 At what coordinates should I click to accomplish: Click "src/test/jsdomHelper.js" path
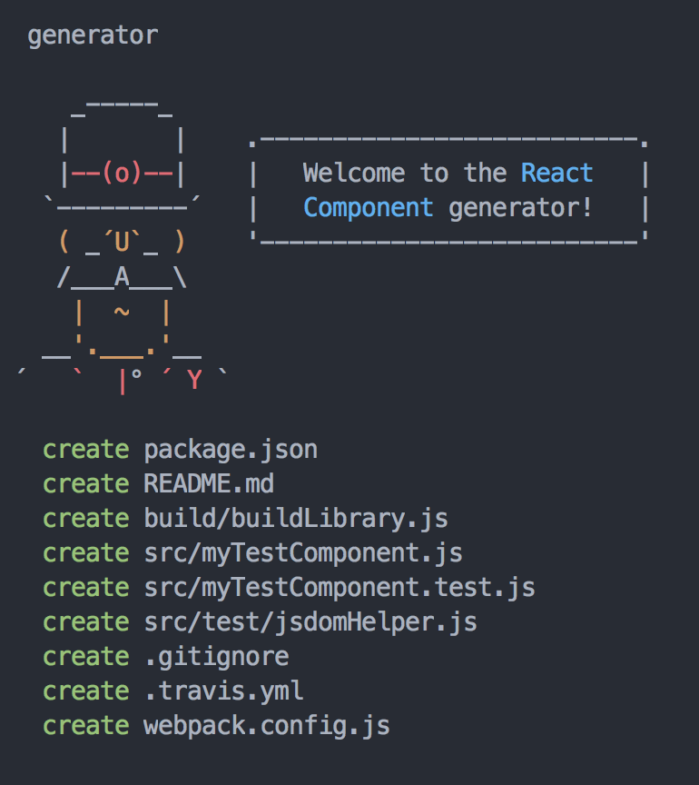[x=310, y=621]
